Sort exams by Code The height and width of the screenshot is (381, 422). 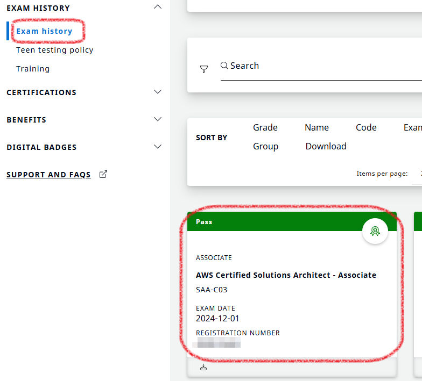coord(366,127)
